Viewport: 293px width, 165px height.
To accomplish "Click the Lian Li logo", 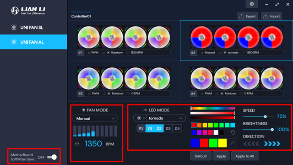I will pyautogui.click(x=28, y=11).
